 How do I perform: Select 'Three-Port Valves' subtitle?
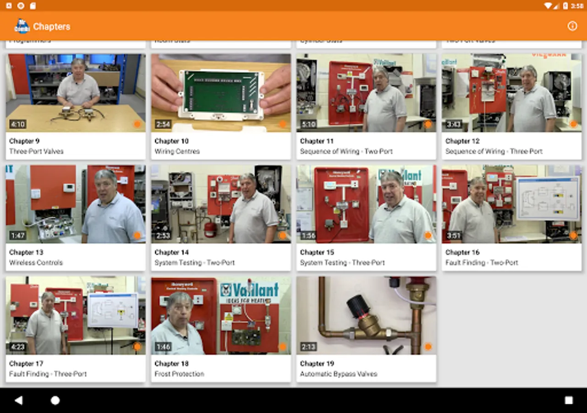pyautogui.click(x=36, y=151)
